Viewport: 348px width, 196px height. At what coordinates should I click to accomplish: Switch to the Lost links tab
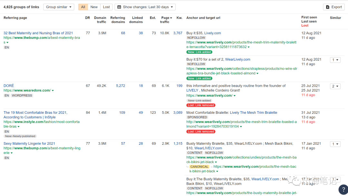pos(106,7)
